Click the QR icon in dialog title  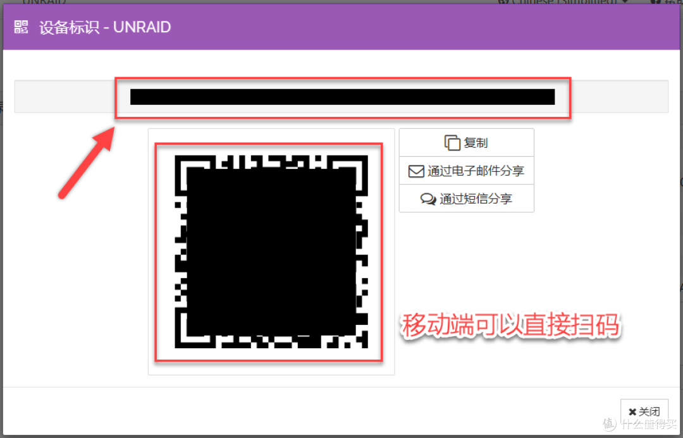21,27
